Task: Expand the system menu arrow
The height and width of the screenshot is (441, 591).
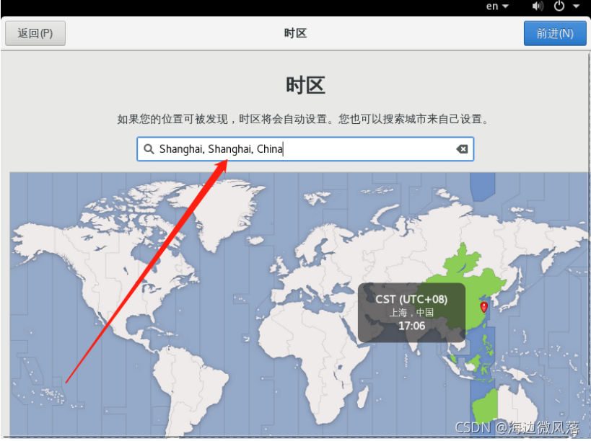Action: click(576, 6)
